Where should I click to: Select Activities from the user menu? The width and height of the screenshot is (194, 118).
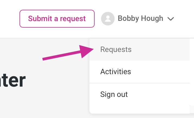tap(115, 72)
